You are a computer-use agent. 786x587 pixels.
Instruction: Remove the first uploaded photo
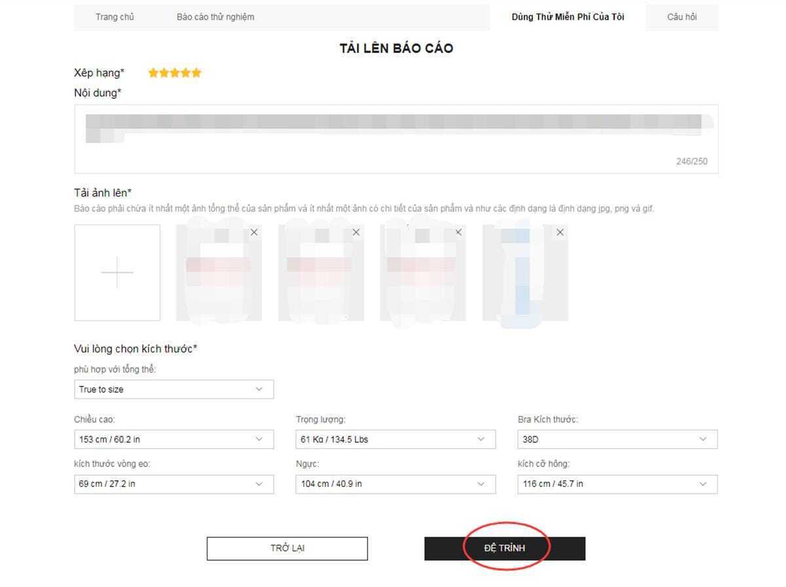click(x=254, y=232)
